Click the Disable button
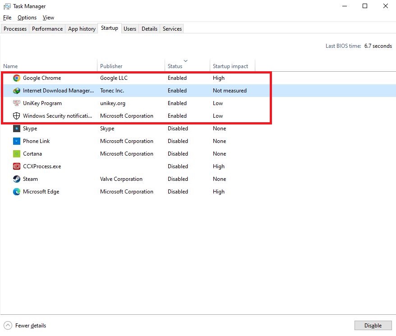Image resolution: width=396 pixels, height=336 pixels. [x=373, y=325]
